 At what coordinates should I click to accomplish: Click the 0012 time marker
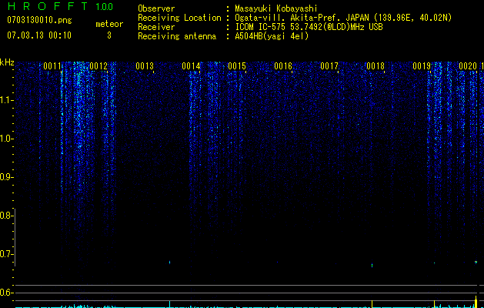click(98, 66)
